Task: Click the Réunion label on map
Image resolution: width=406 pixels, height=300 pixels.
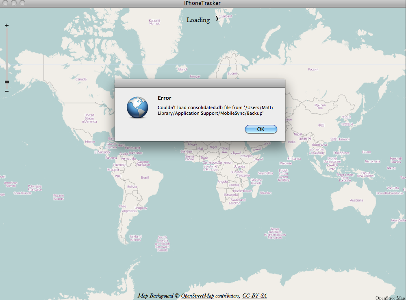Action: click(x=266, y=193)
